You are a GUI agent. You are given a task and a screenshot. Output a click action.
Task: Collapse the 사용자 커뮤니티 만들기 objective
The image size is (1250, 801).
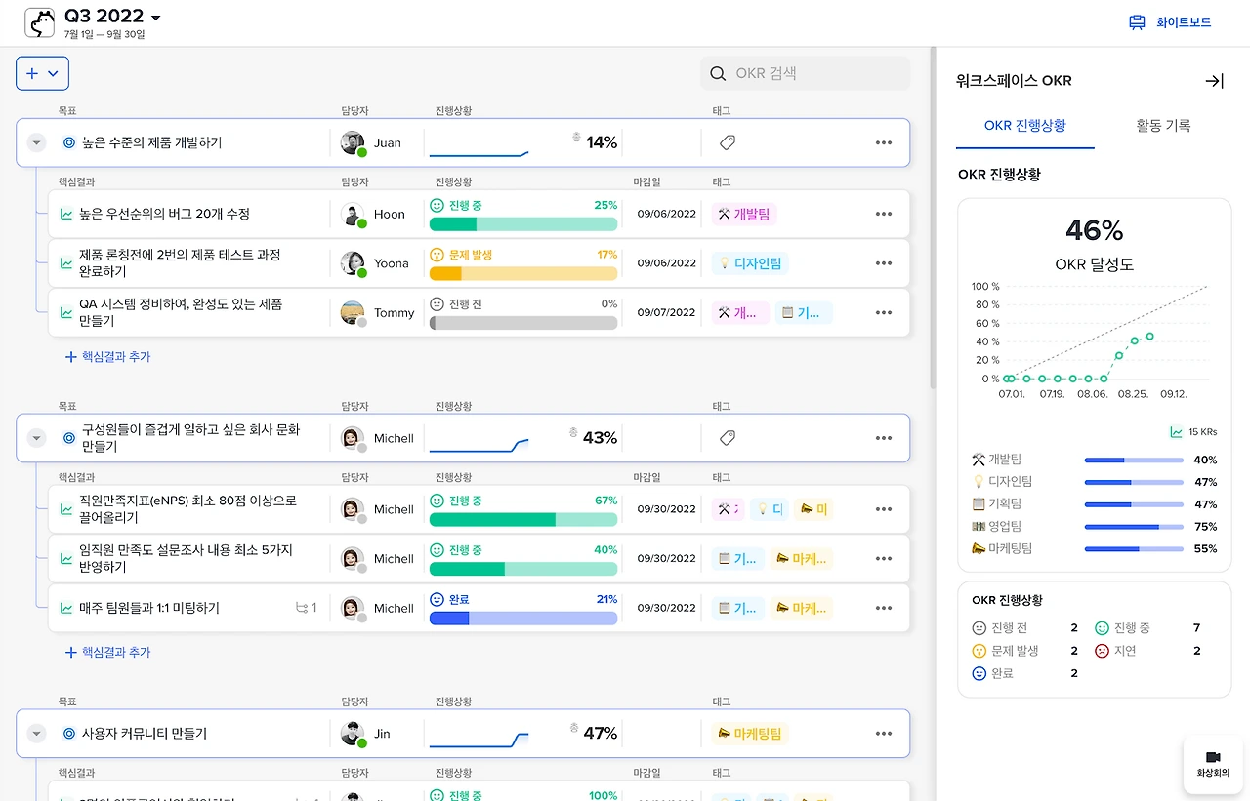click(x=36, y=734)
